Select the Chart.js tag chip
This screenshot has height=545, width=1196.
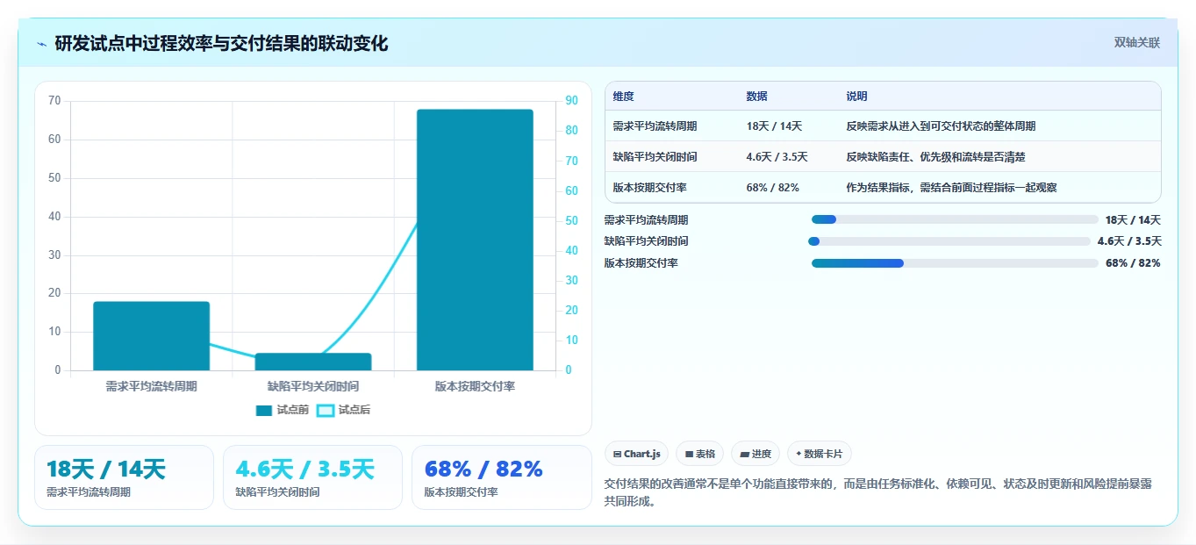[637, 454]
